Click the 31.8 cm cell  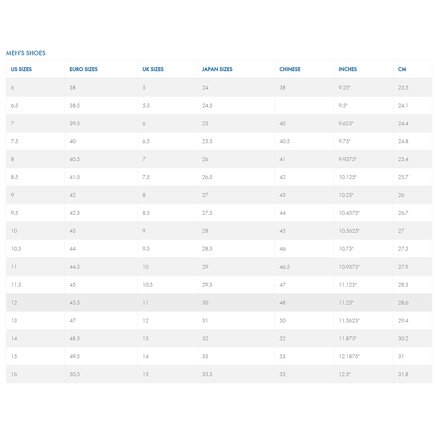click(x=412, y=374)
